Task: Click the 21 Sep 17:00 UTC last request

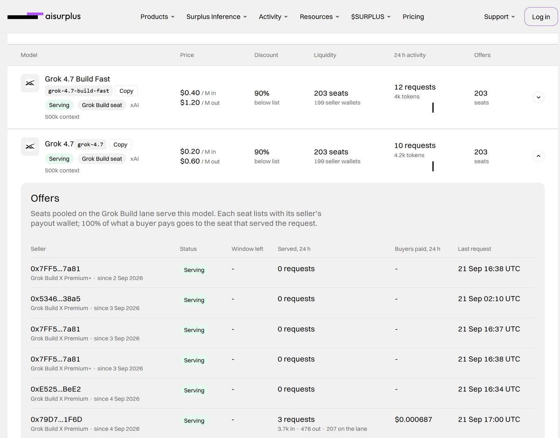Action: pos(489,419)
